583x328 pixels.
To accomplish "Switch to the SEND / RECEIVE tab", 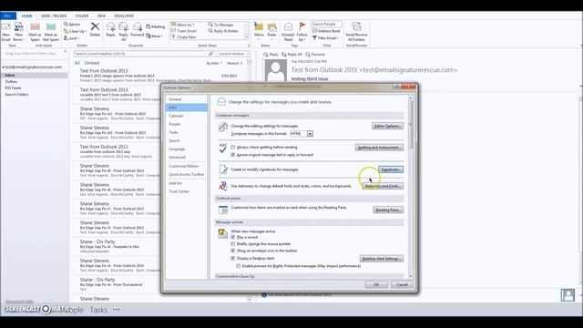I will point(54,16).
